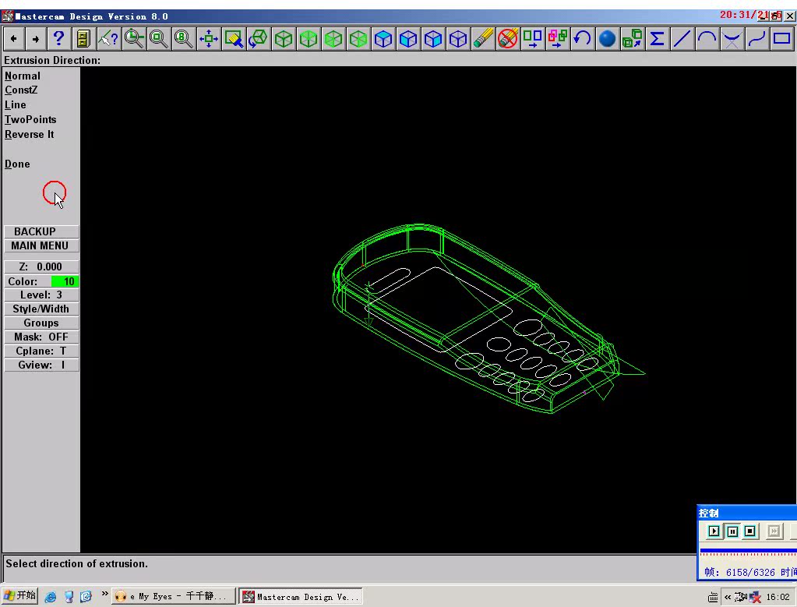
Task: Click the overlapping colored squares icon
Action: click(x=558, y=39)
